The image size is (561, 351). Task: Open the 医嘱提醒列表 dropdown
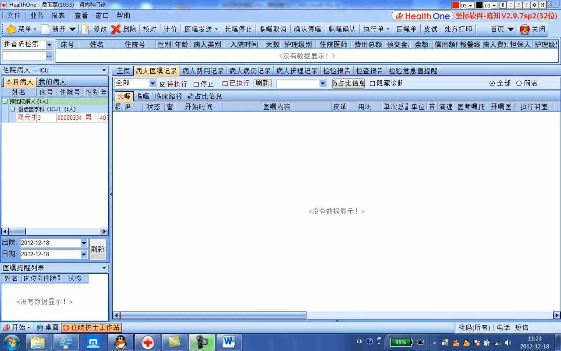click(104, 268)
